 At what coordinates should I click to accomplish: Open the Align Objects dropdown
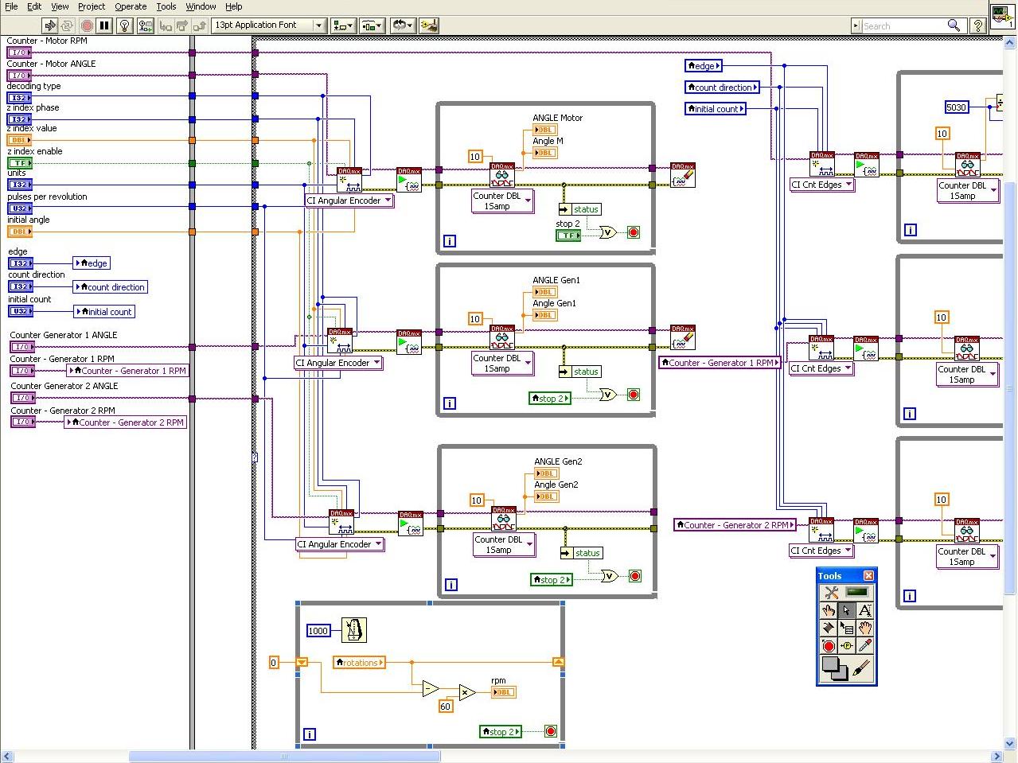tap(343, 25)
